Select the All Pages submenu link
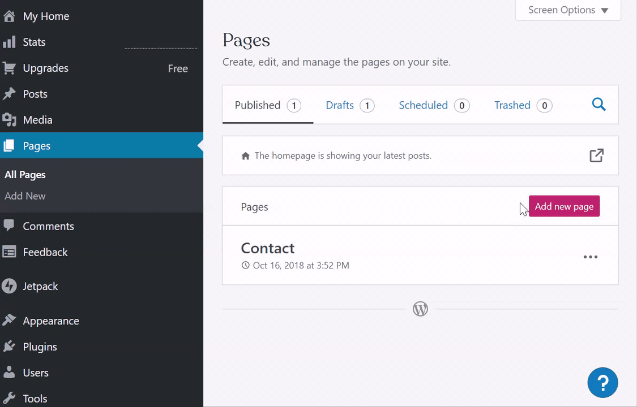637x407 pixels. pos(25,175)
